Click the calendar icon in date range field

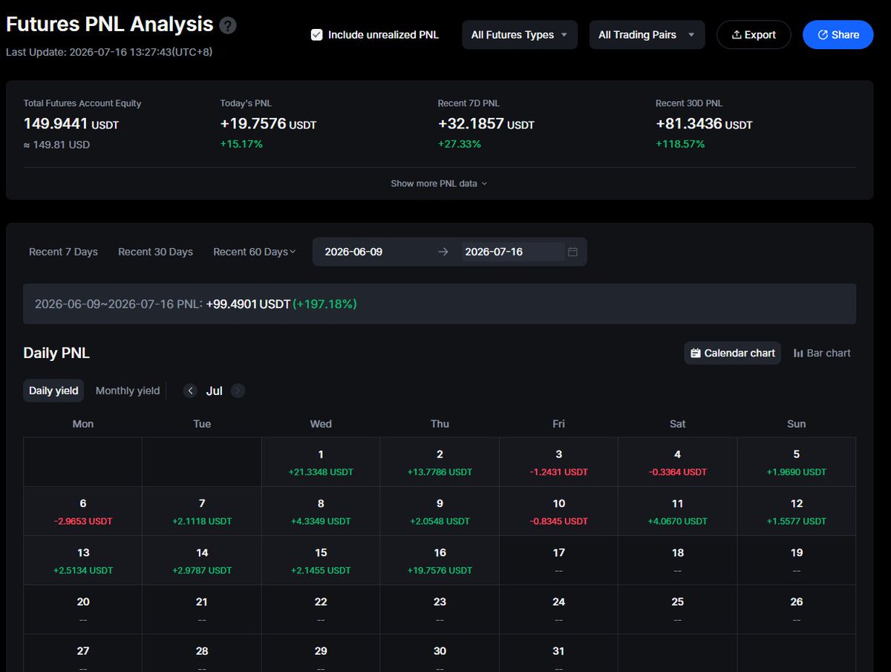(572, 252)
